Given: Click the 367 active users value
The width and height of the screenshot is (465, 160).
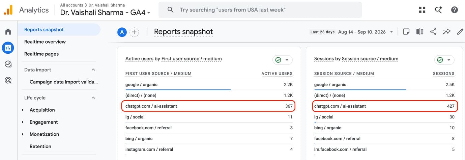Looking at the screenshot, I should tap(289, 106).
